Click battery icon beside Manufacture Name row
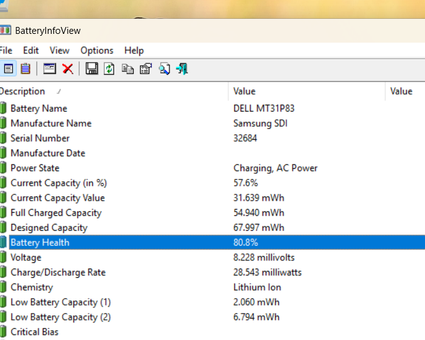Screen dimensions: 425x340 (x=3, y=123)
